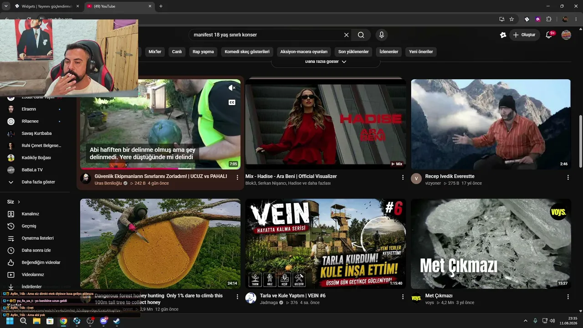This screenshot has height=328, width=583.
Task: Close the YouTube browser tab
Action: point(150,6)
